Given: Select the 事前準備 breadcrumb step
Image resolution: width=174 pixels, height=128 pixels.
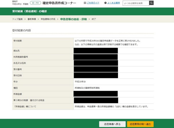Looking at the screenshot, I should click(x=32, y=19).
